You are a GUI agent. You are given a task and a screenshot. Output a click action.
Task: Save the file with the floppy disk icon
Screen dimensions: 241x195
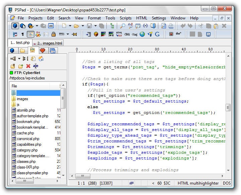point(89,26)
